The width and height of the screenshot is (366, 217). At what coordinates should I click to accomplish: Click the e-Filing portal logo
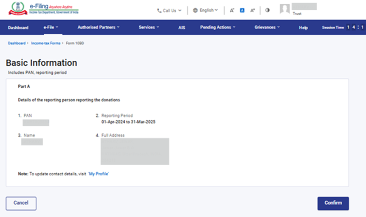[43, 10]
